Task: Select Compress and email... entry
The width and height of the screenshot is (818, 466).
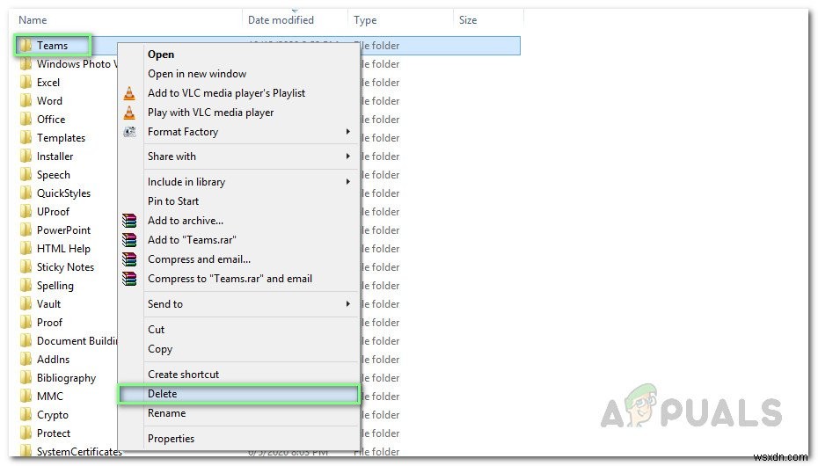Action: [199, 259]
